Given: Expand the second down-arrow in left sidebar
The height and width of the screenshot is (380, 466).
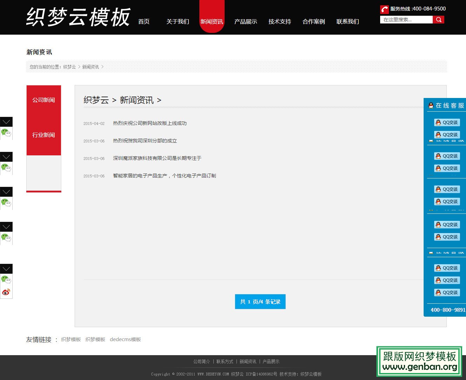Looking at the screenshot, I should pyautogui.click(x=6, y=156).
